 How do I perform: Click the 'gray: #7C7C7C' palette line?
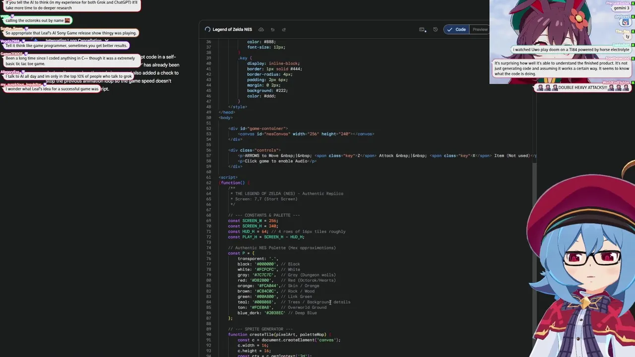click(x=286, y=275)
